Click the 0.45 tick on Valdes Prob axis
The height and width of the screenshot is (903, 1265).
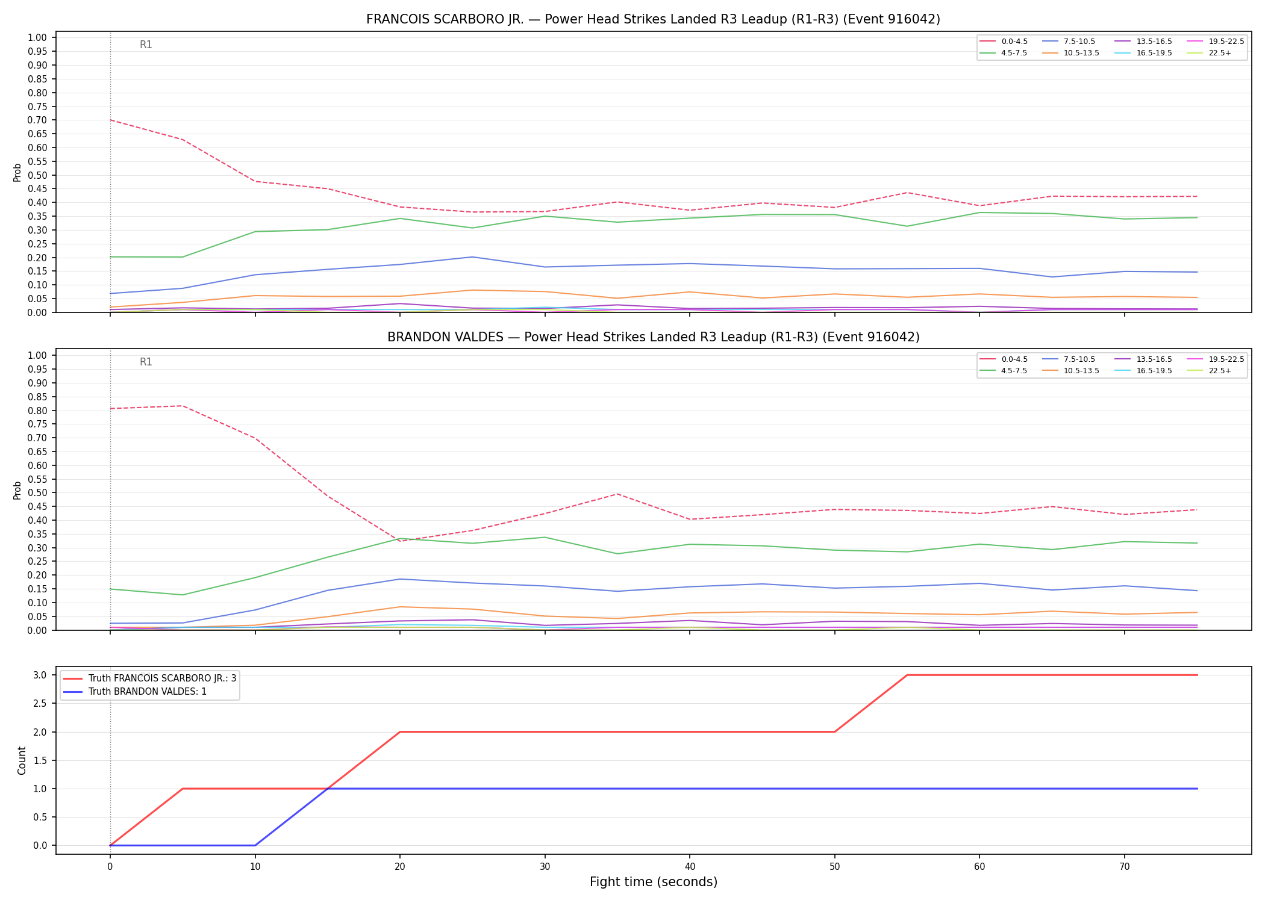[37, 506]
